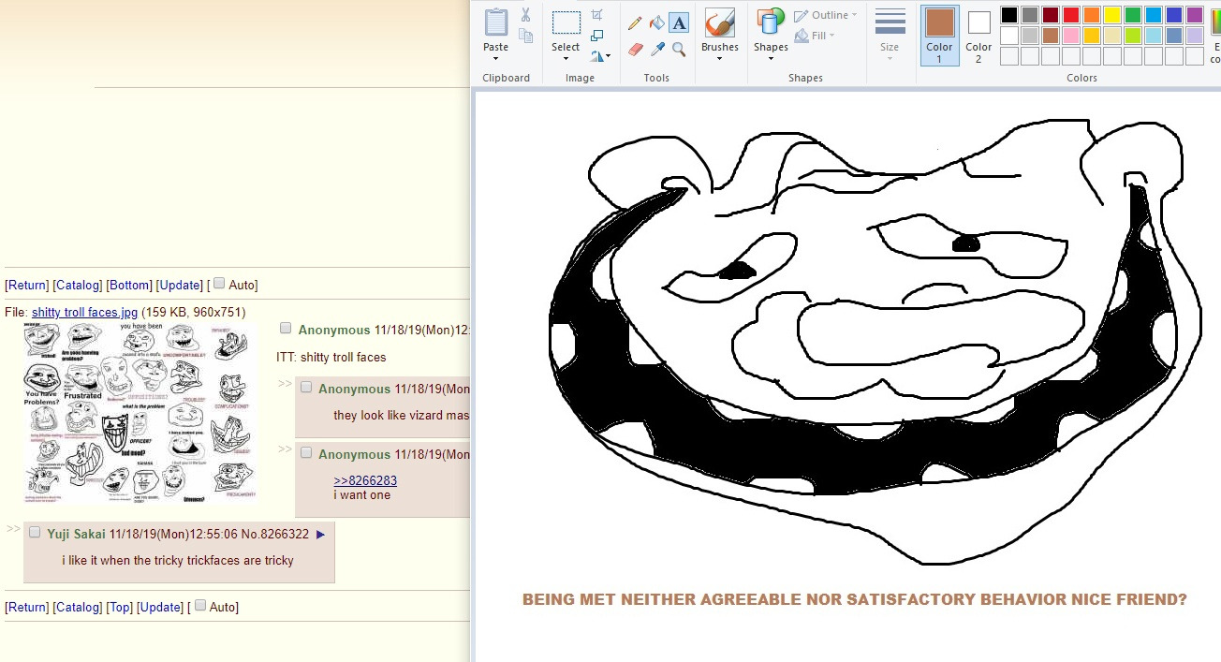Click the top Return link
1221x662 pixels.
click(27, 285)
